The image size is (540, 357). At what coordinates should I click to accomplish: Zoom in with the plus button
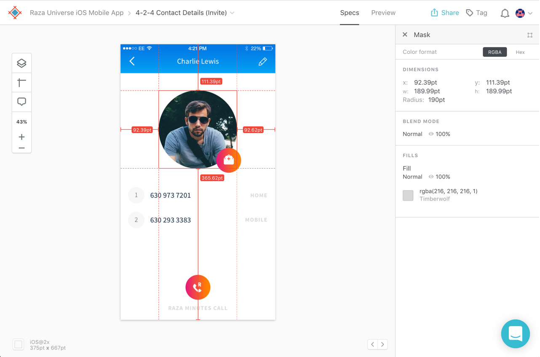click(21, 137)
